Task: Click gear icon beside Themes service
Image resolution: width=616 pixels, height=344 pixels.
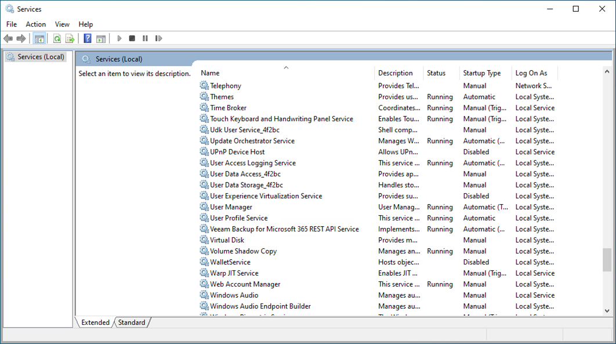Action: click(x=204, y=96)
